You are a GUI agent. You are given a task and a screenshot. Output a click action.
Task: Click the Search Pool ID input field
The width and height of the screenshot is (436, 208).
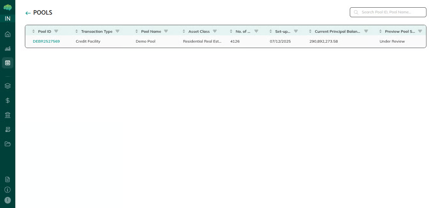tap(391, 12)
